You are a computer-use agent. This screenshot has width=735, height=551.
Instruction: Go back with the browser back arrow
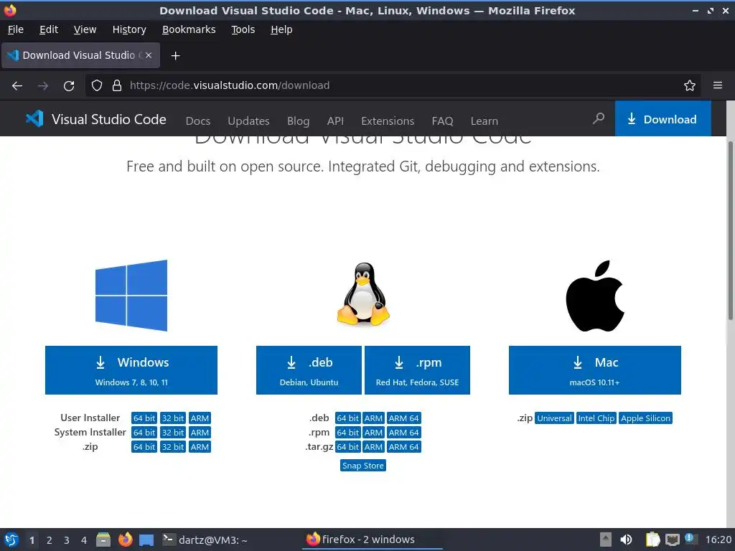coord(17,86)
